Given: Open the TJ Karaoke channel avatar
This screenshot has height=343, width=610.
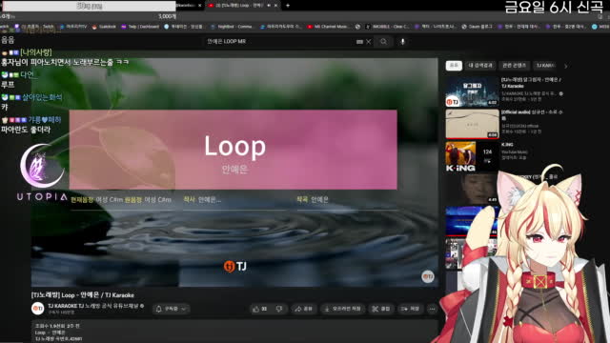Looking at the screenshot, I should [x=38, y=309].
